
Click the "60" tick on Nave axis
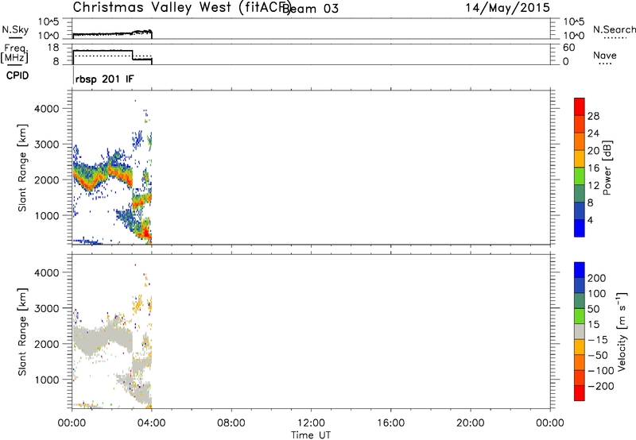point(568,48)
